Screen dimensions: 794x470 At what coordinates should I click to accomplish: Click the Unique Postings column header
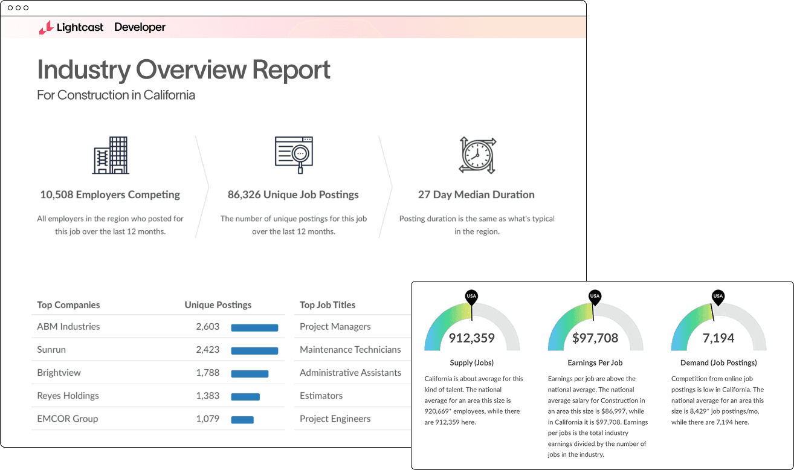point(218,305)
